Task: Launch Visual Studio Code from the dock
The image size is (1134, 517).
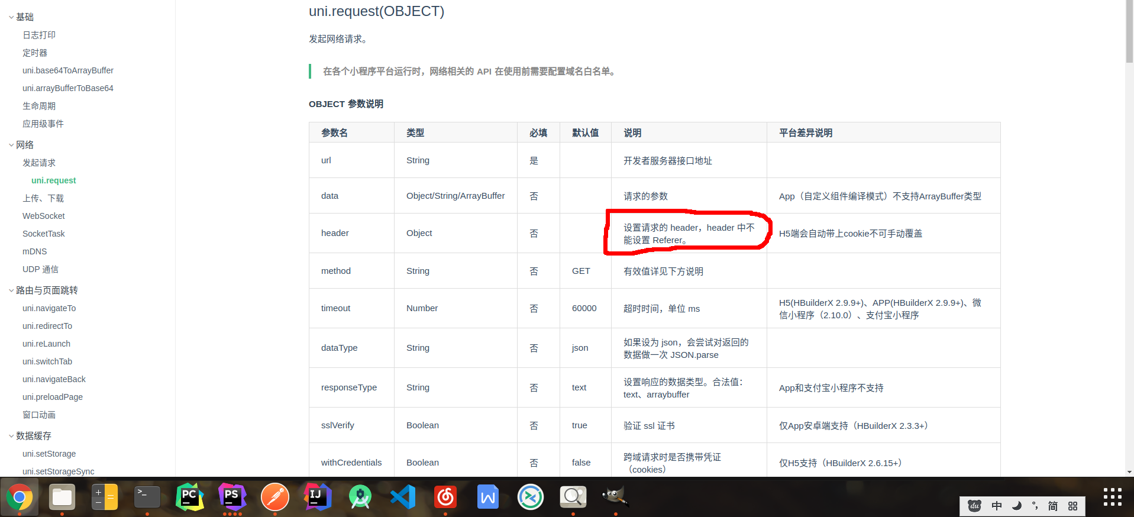Action: [x=403, y=497]
